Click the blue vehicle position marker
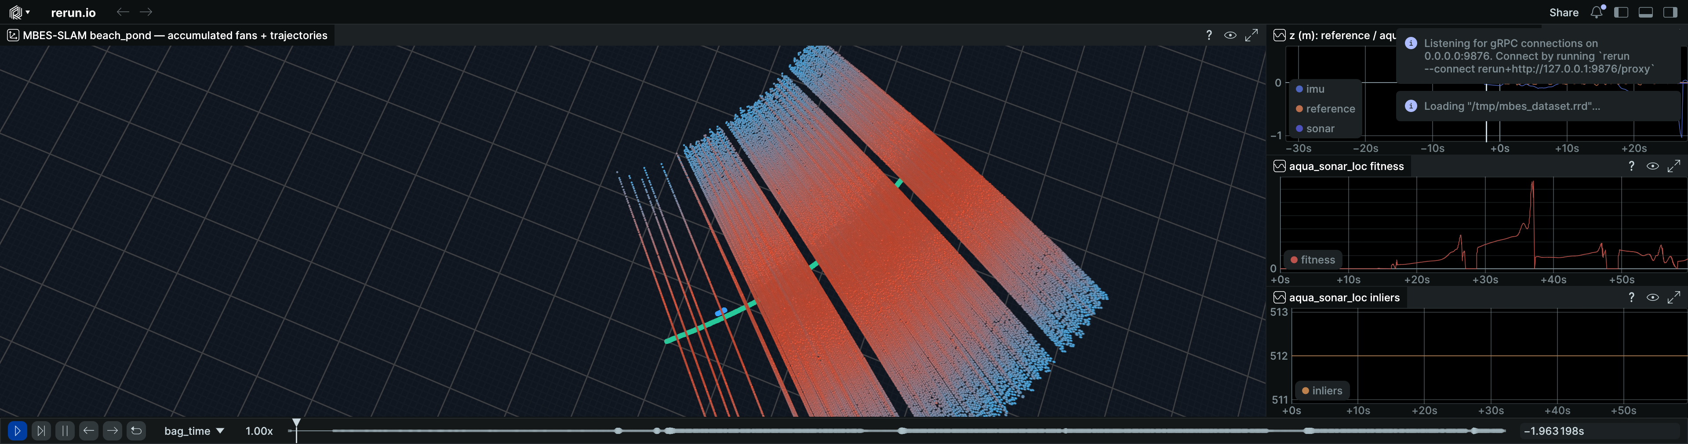 pyautogui.click(x=721, y=312)
